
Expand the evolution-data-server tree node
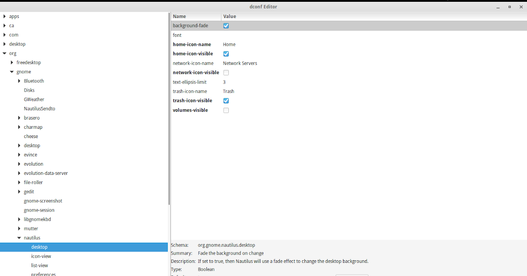pos(19,173)
